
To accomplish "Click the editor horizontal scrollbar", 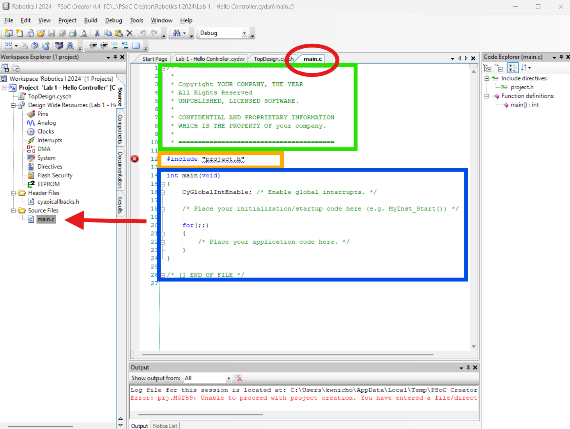I will [x=288, y=355].
